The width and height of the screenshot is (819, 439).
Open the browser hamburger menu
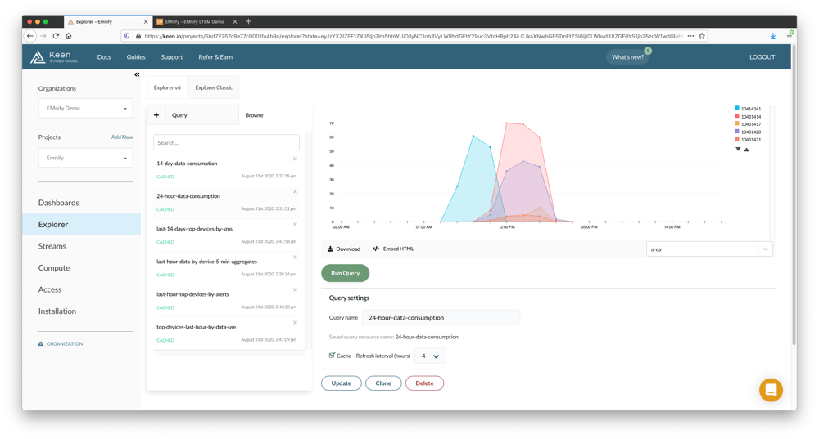[x=790, y=35]
